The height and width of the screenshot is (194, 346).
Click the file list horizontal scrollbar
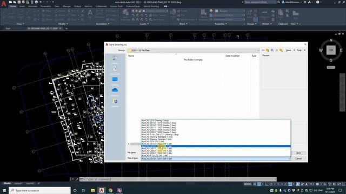pos(135,144)
